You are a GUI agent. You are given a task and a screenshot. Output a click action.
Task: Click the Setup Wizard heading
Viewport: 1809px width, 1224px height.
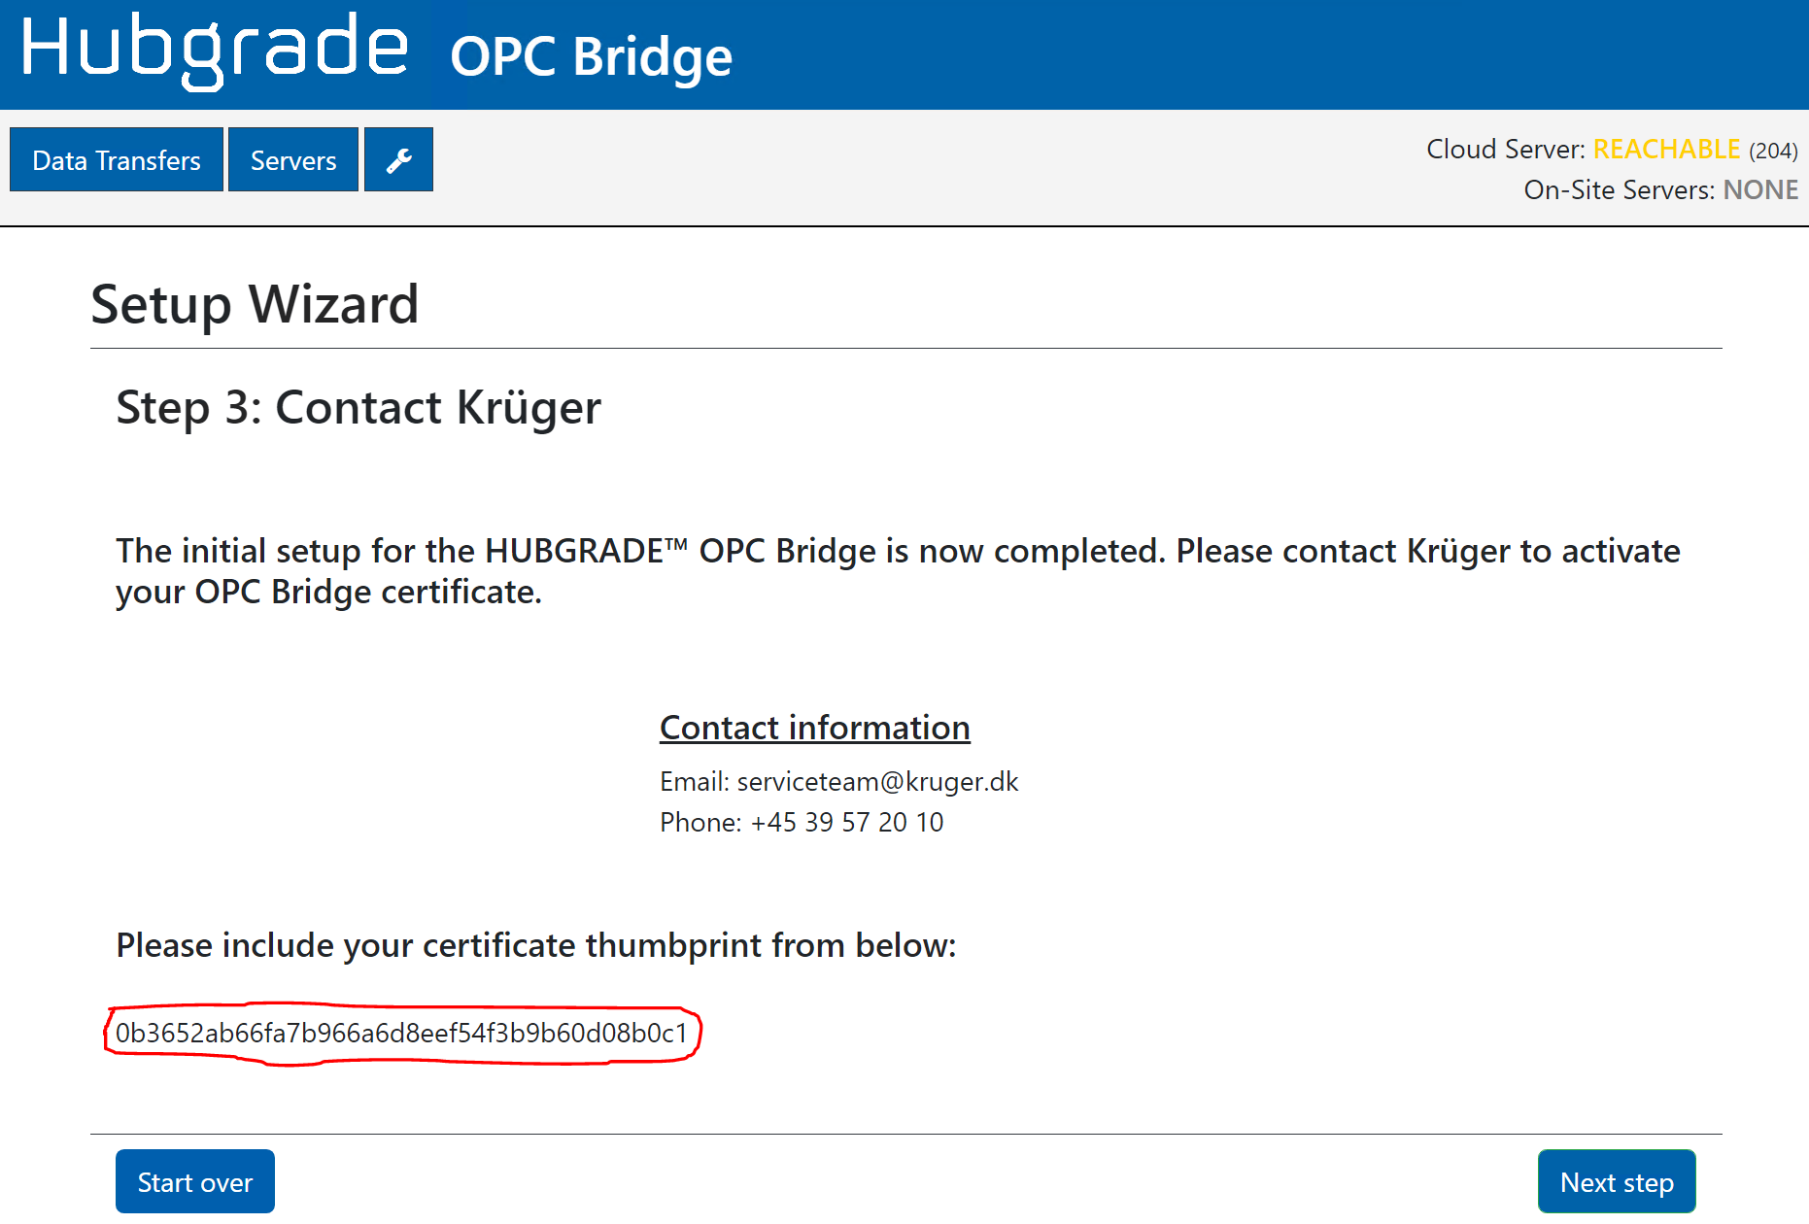tap(255, 304)
